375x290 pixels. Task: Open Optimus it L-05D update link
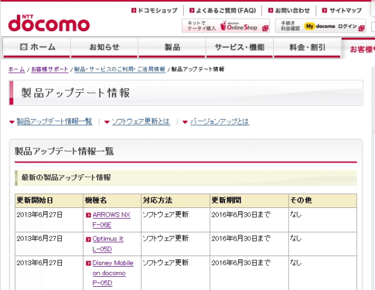point(108,244)
